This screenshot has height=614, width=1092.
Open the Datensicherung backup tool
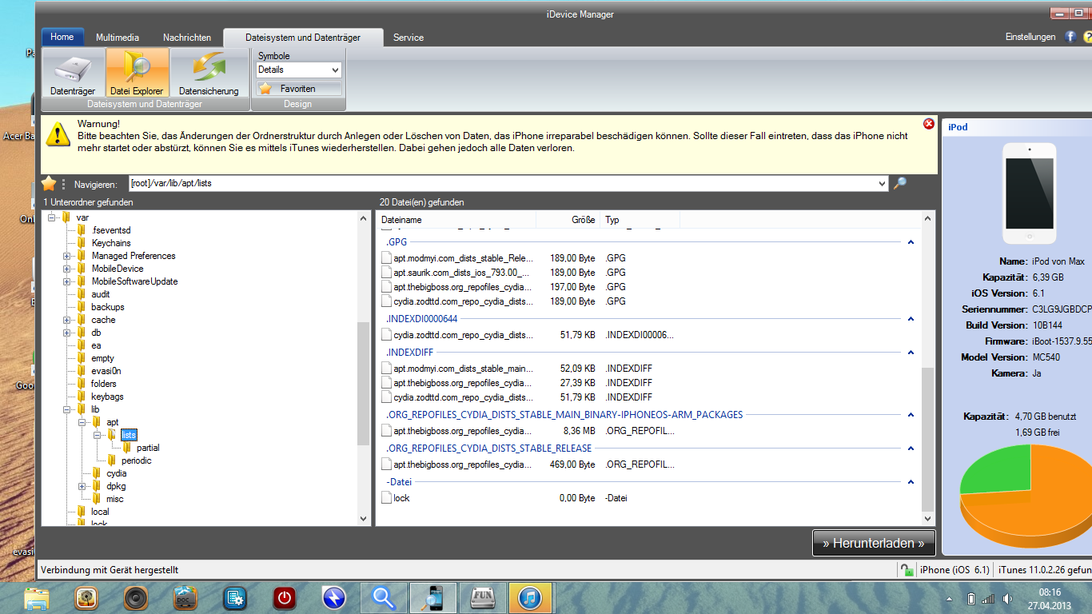pyautogui.click(x=209, y=74)
